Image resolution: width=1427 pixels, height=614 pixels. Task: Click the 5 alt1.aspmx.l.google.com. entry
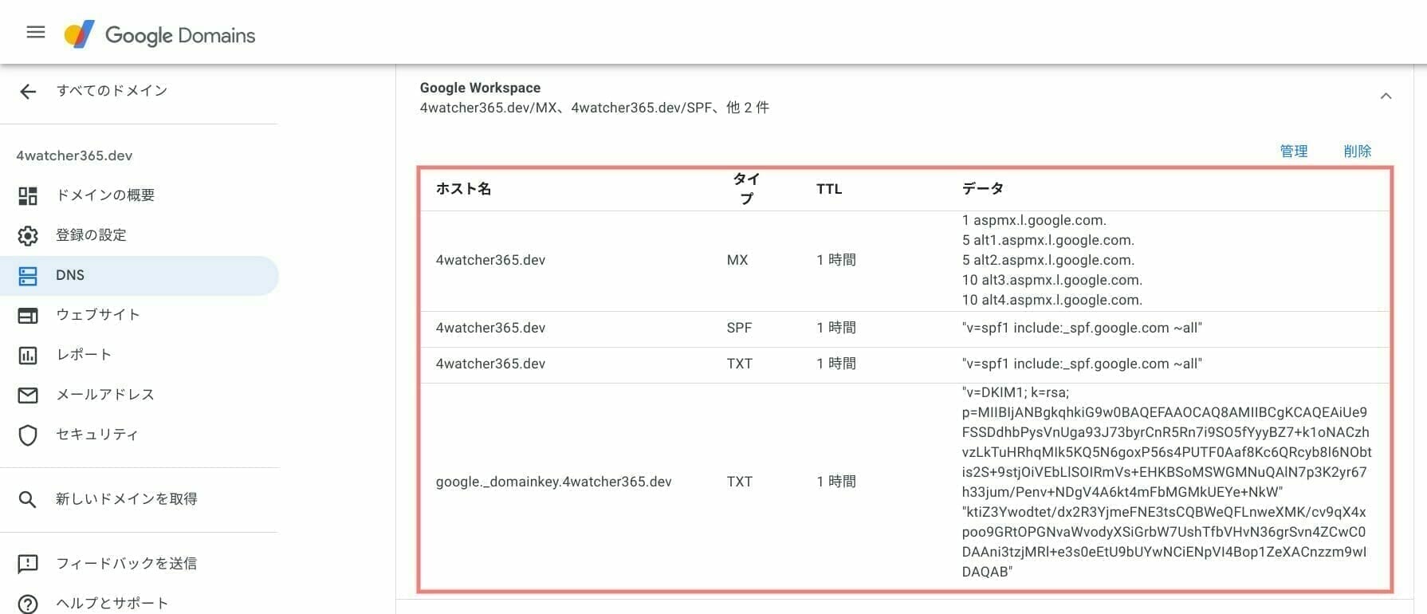1048,240
